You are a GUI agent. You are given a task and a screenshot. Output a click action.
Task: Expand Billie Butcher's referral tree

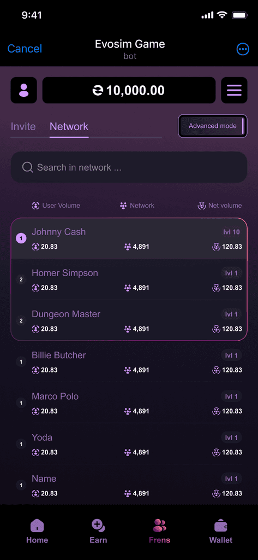[x=21, y=362]
